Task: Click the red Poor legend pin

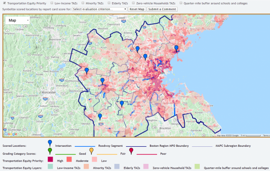Action: coord(131,151)
